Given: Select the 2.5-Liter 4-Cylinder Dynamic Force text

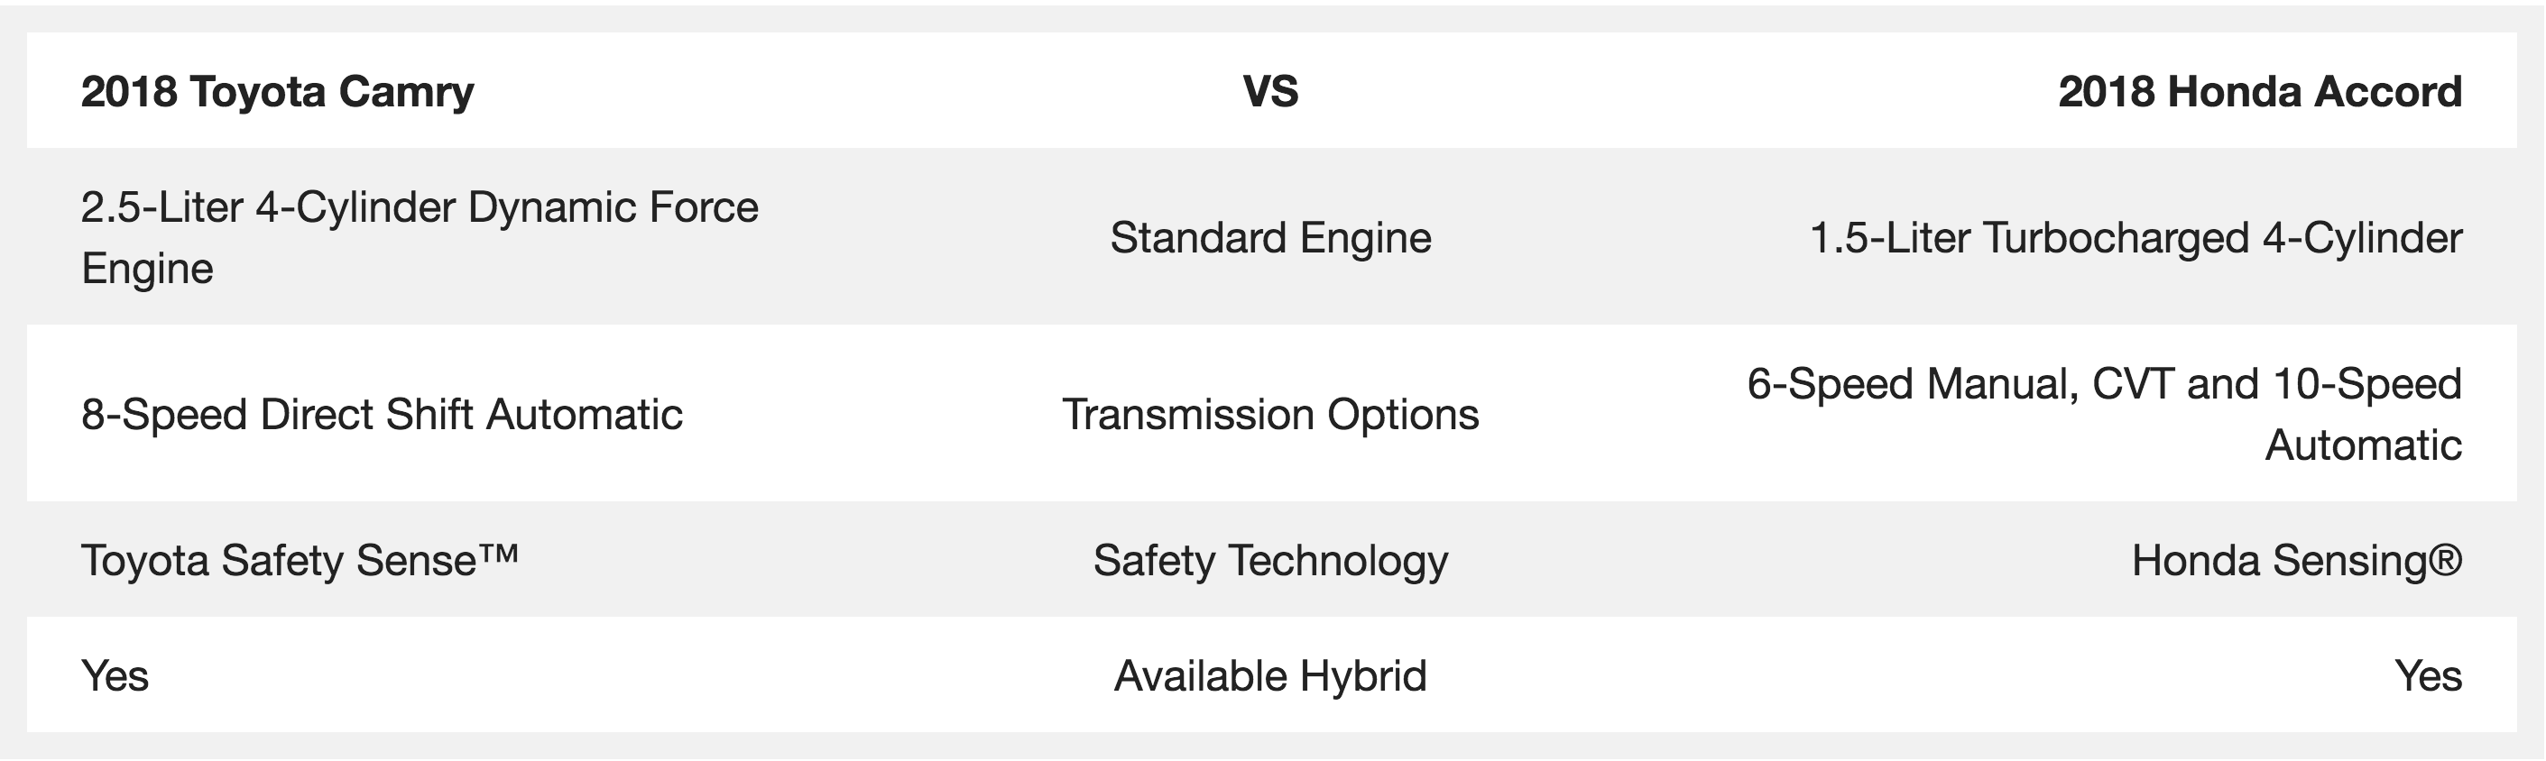Looking at the screenshot, I should 419,207.
